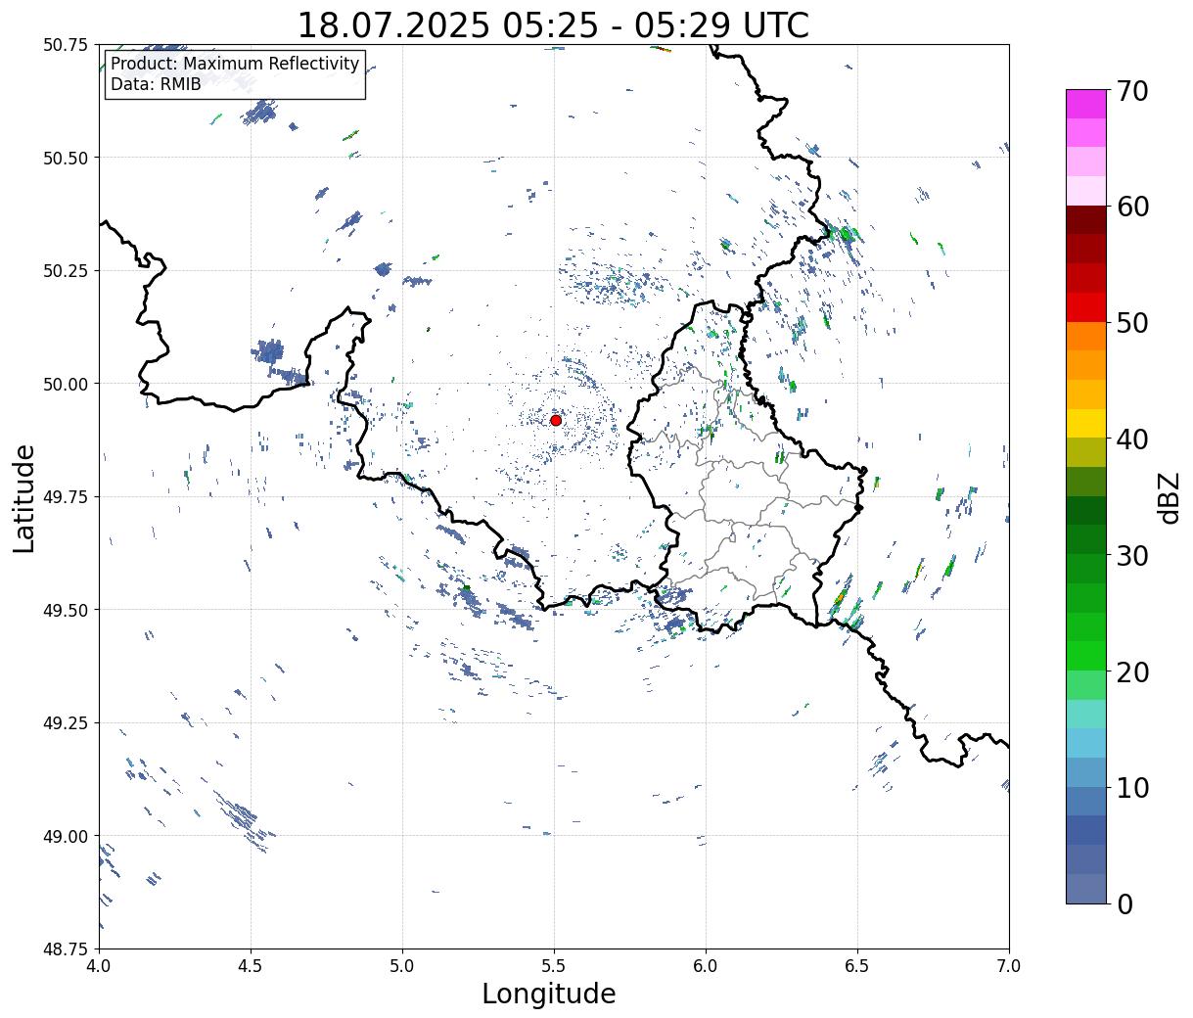Click the orange colorbar swatch just below 50
The image size is (1193, 1018).
coord(1086,336)
